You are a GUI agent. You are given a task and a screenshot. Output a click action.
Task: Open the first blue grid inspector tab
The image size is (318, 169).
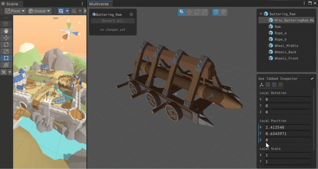tap(268, 85)
